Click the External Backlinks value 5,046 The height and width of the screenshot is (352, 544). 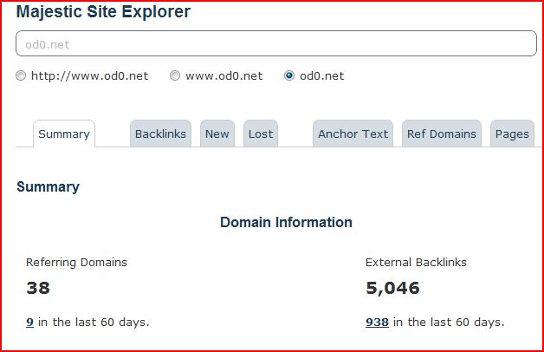pyautogui.click(x=392, y=288)
